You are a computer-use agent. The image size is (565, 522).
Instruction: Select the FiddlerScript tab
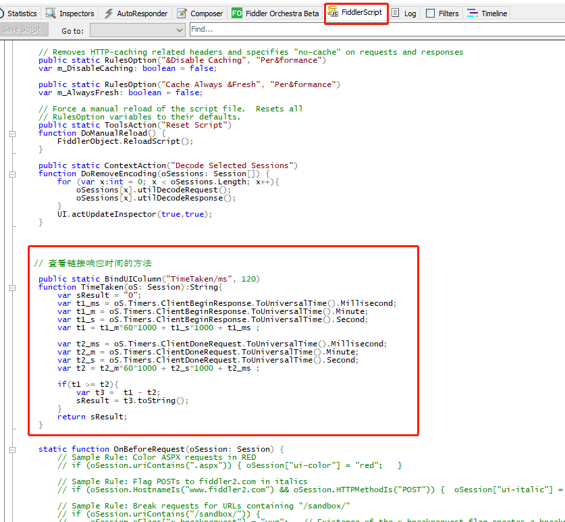pos(356,14)
